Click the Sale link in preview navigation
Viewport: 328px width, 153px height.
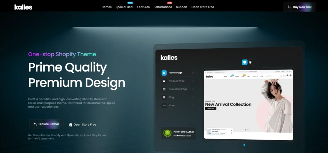[x=243, y=76]
